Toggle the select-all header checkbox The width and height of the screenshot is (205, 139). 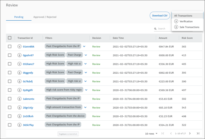[10, 38]
